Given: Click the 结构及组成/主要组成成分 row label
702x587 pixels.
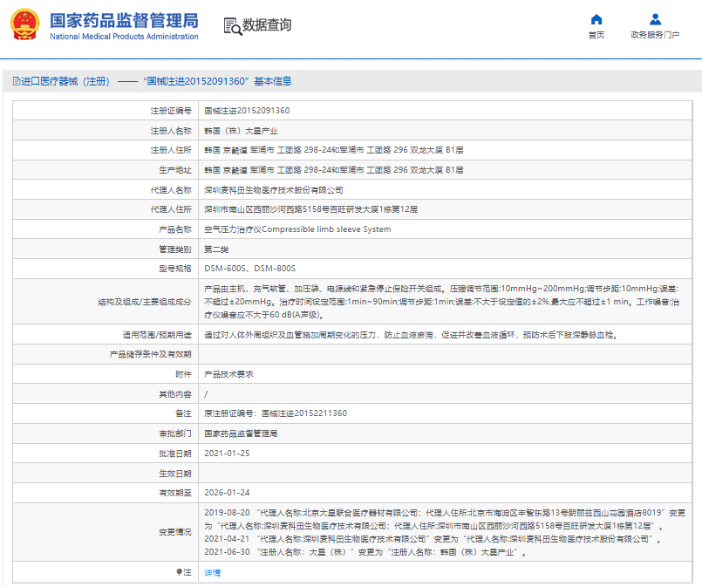Looking at the screenshot, I should coord(145,302).
